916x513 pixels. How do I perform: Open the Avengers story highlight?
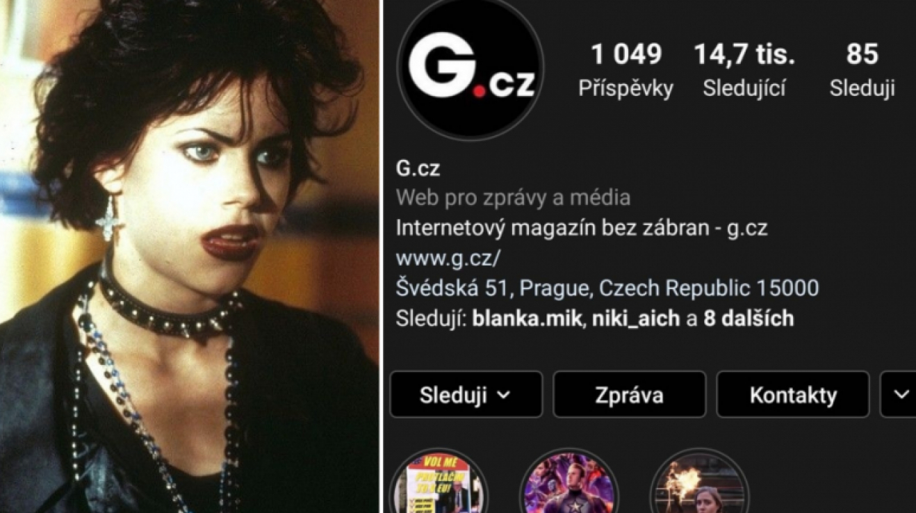point(569,482)
